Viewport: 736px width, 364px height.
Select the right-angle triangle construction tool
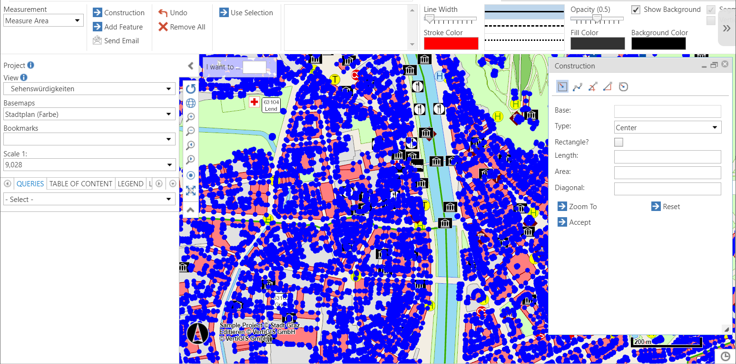(608, 86)
